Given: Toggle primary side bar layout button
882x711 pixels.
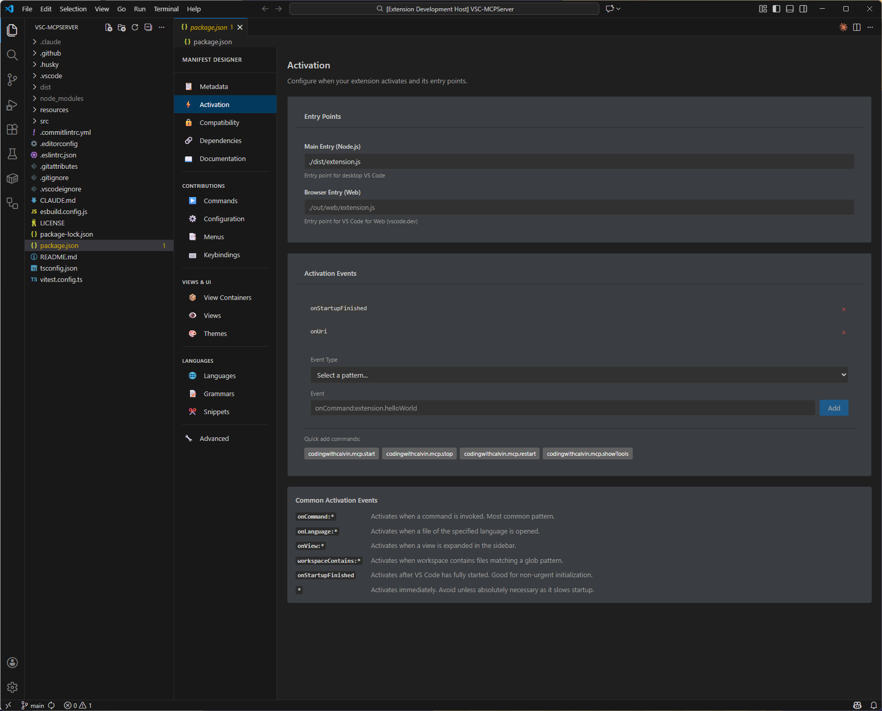Looking at the screenshot, I should point(776,9).
